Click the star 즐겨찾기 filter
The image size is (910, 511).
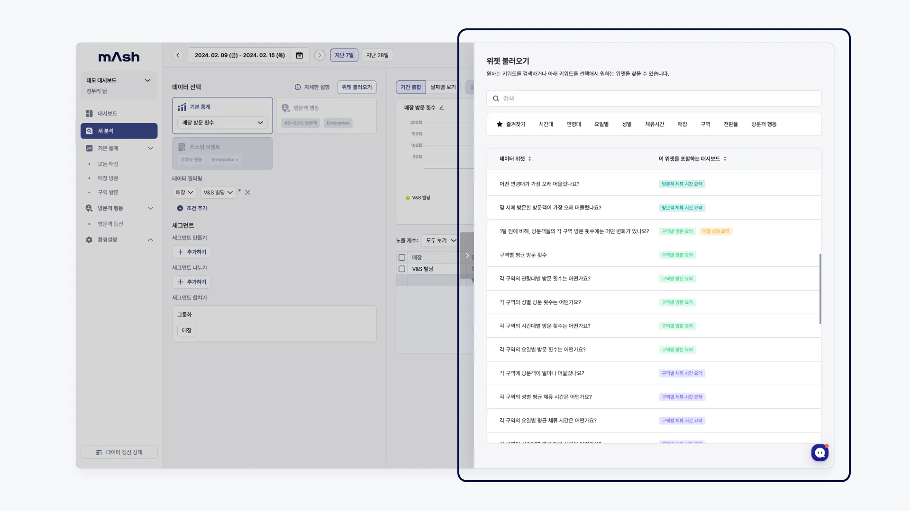tap(510, 124)
